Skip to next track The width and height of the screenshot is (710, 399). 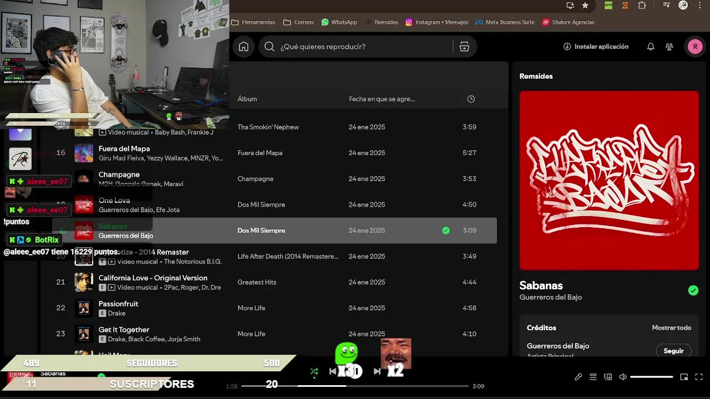(377, 371)
